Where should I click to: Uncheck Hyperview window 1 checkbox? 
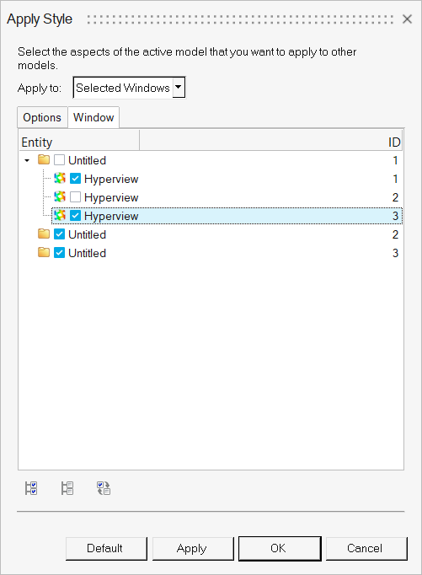(75, 179)
